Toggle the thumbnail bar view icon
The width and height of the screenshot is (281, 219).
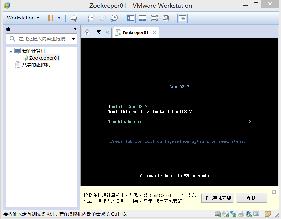142,18
